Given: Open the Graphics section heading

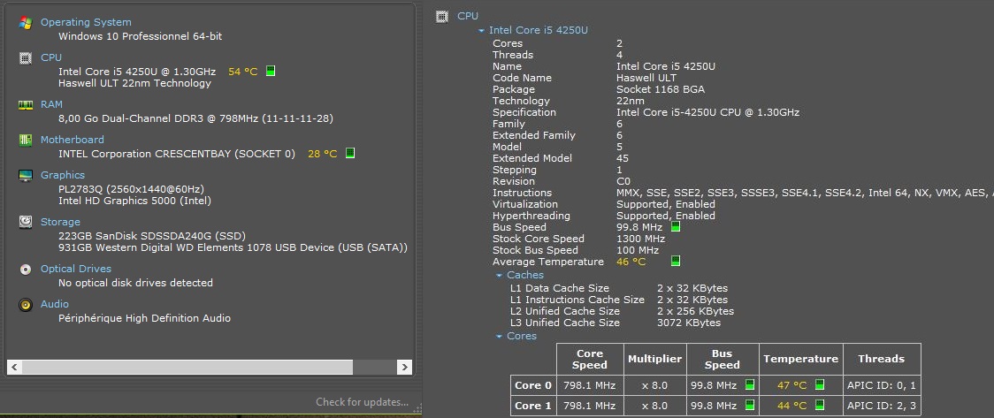Looking at the screenshot, I should pos(63,175).
